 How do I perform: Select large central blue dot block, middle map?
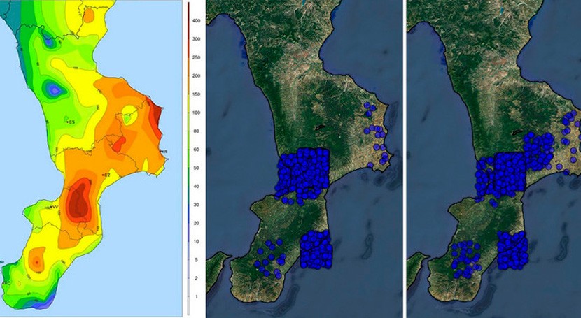tap(304, 173)
